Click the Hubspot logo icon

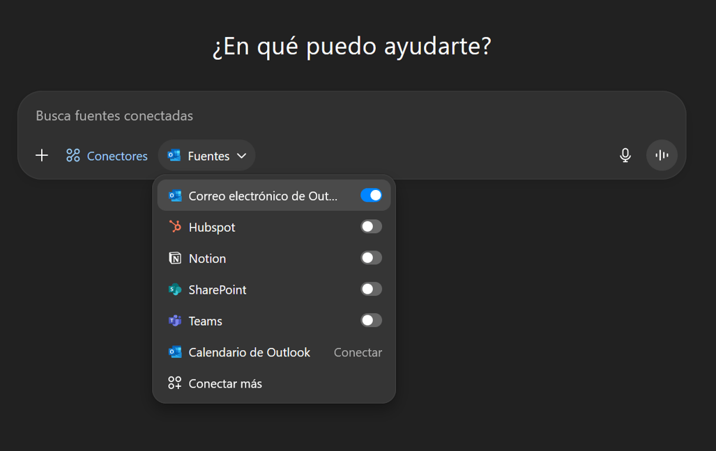coord(175,227)
